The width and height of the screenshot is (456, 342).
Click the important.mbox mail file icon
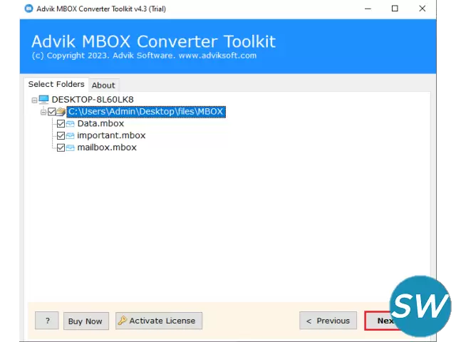pyautogui.click(x=71, y=135)
